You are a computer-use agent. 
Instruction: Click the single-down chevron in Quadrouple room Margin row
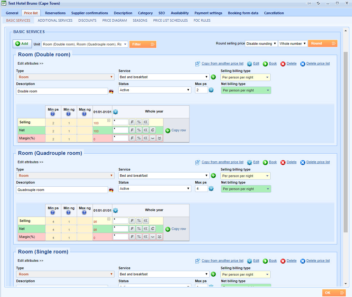pyautogui.click(x=153, y=237)
